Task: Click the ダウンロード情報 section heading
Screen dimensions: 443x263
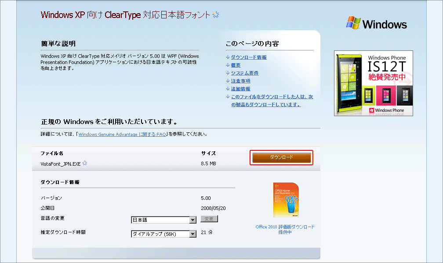Action: [60, 182]
